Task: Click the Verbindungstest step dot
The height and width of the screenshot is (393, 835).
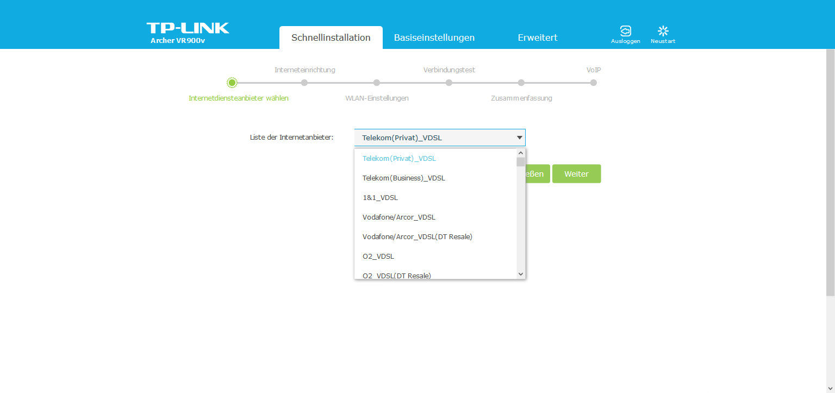Action: (449, 83)
